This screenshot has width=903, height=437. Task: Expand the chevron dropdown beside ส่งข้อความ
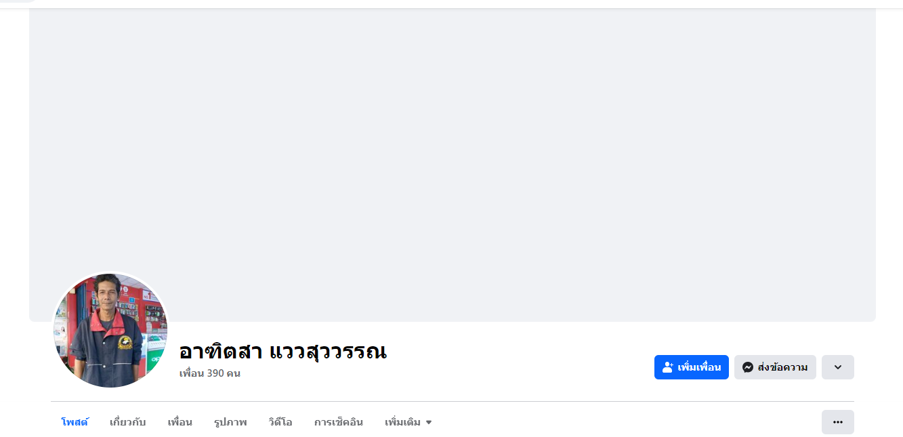coord(837,367)
